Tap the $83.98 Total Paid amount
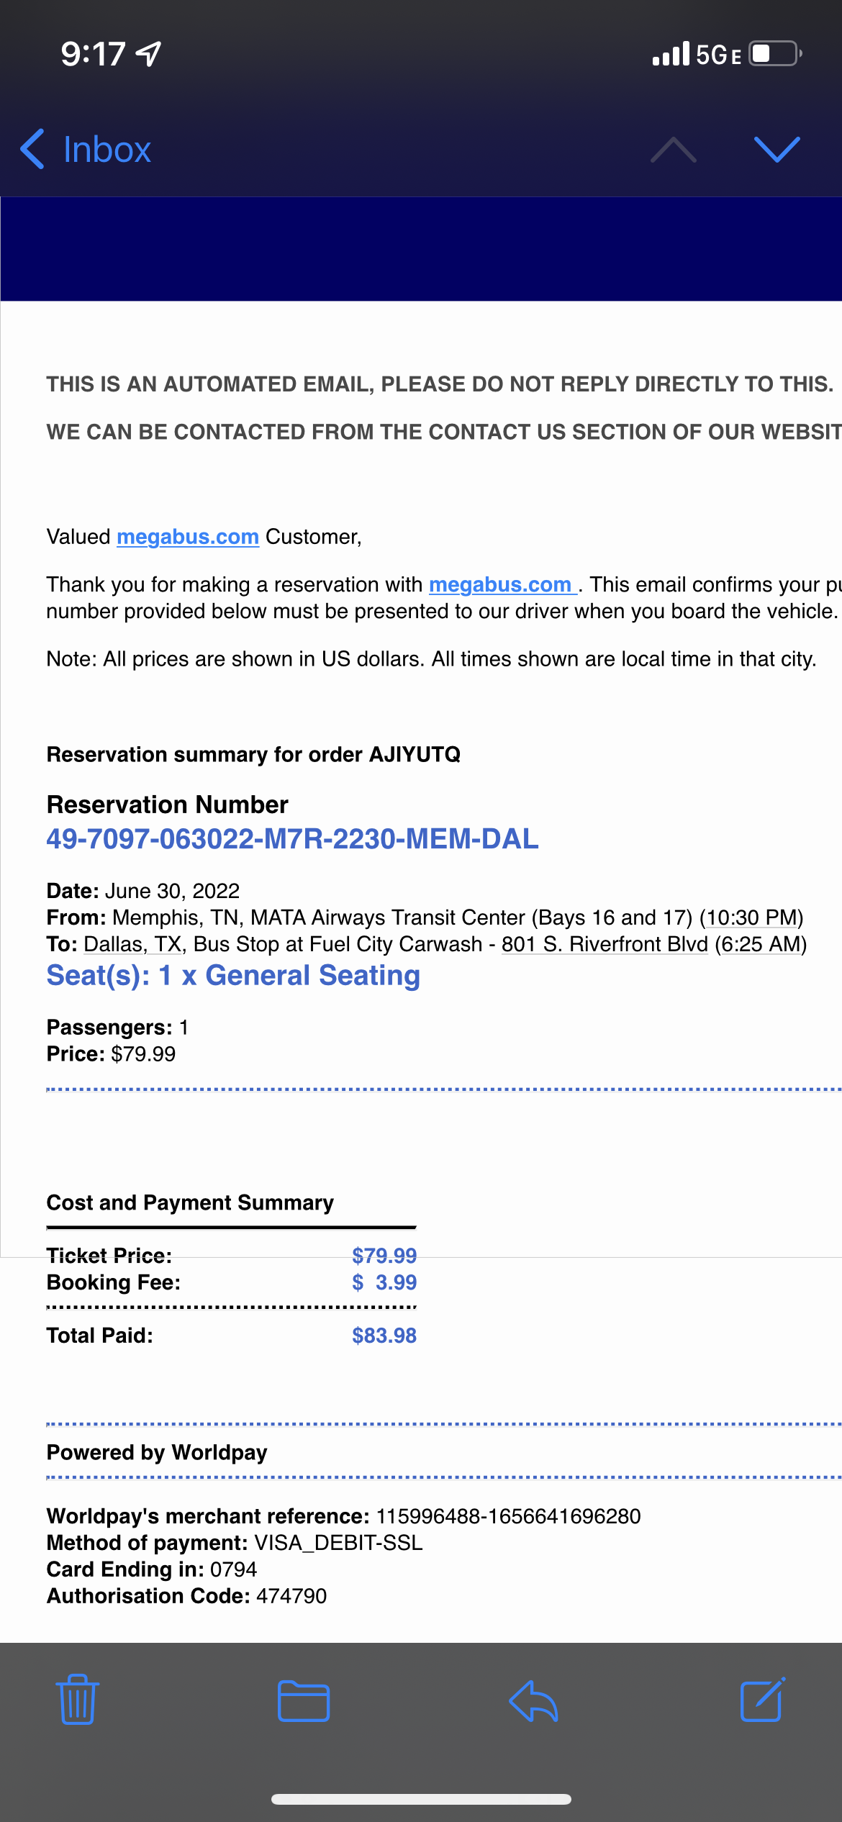Image resolution: width=842 pixels, height=1822 pixels. click(384, 1336)
